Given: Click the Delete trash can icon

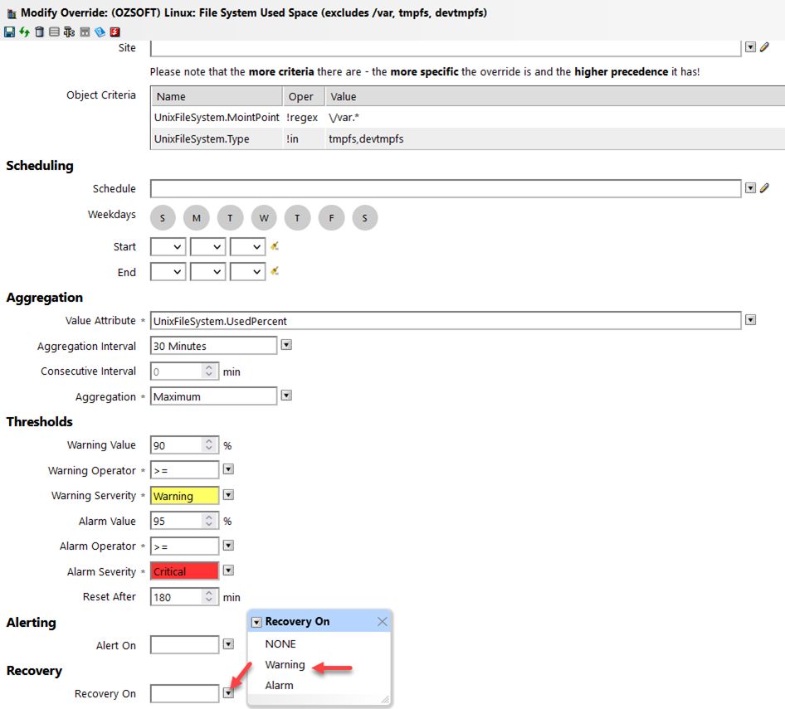Looking at the screenshot, I should (39, 32).
